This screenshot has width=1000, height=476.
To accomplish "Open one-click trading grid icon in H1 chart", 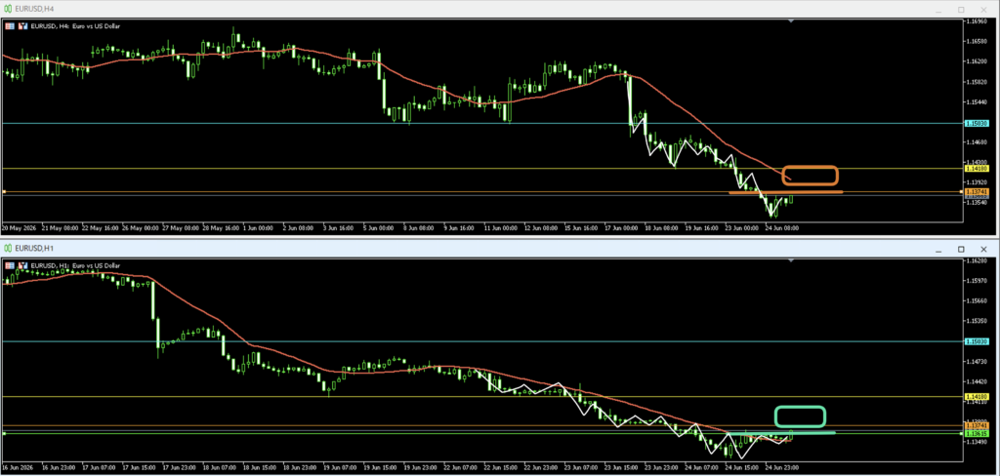I will coord(9,265).
